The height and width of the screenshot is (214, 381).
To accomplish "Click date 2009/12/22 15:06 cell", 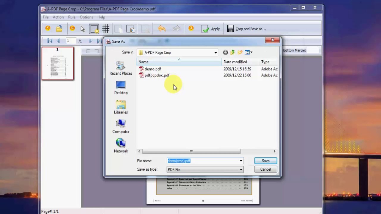I will (237, 75).
